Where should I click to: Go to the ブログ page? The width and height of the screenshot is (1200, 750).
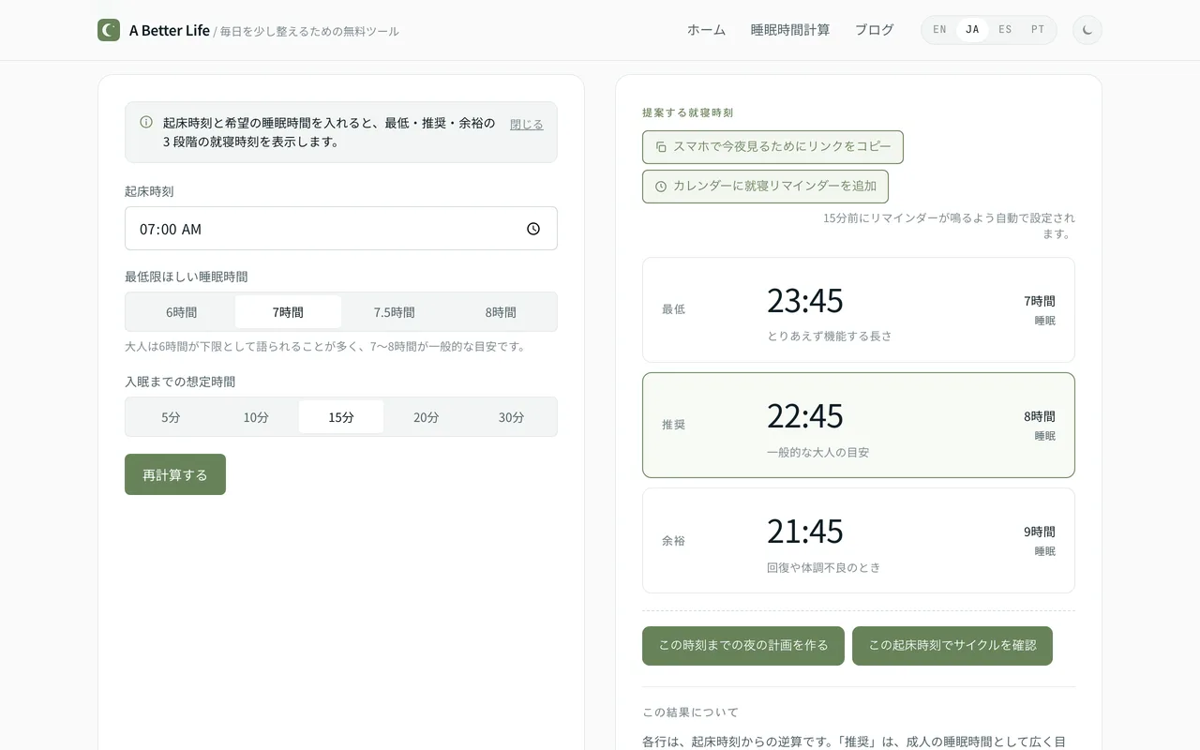pos(874,30)
